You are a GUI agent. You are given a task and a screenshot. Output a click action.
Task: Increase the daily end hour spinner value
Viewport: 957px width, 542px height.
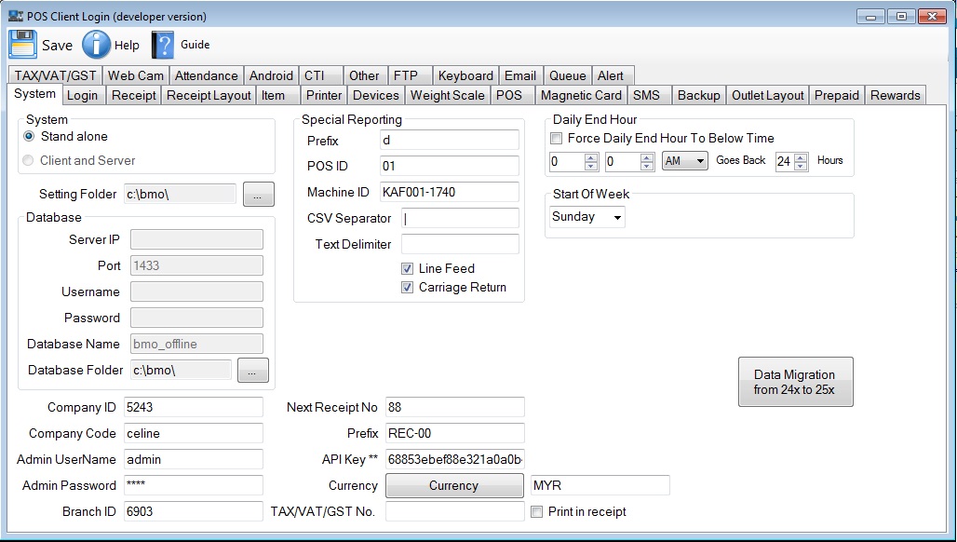pyautogui.click(x=591, y=157)
